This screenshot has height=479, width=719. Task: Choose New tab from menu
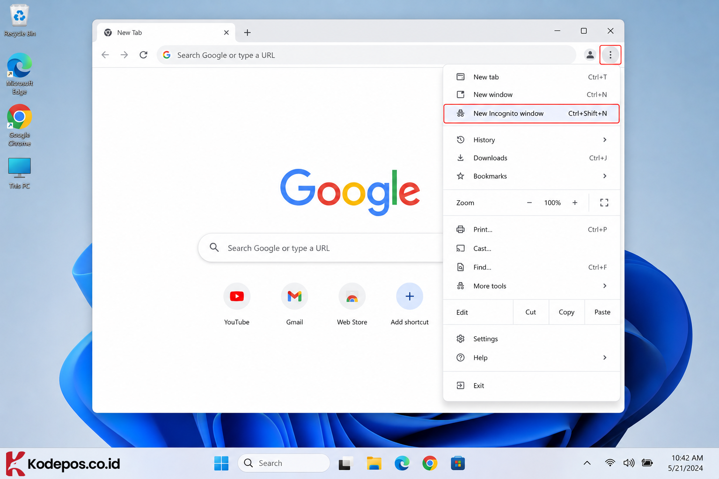531,77
